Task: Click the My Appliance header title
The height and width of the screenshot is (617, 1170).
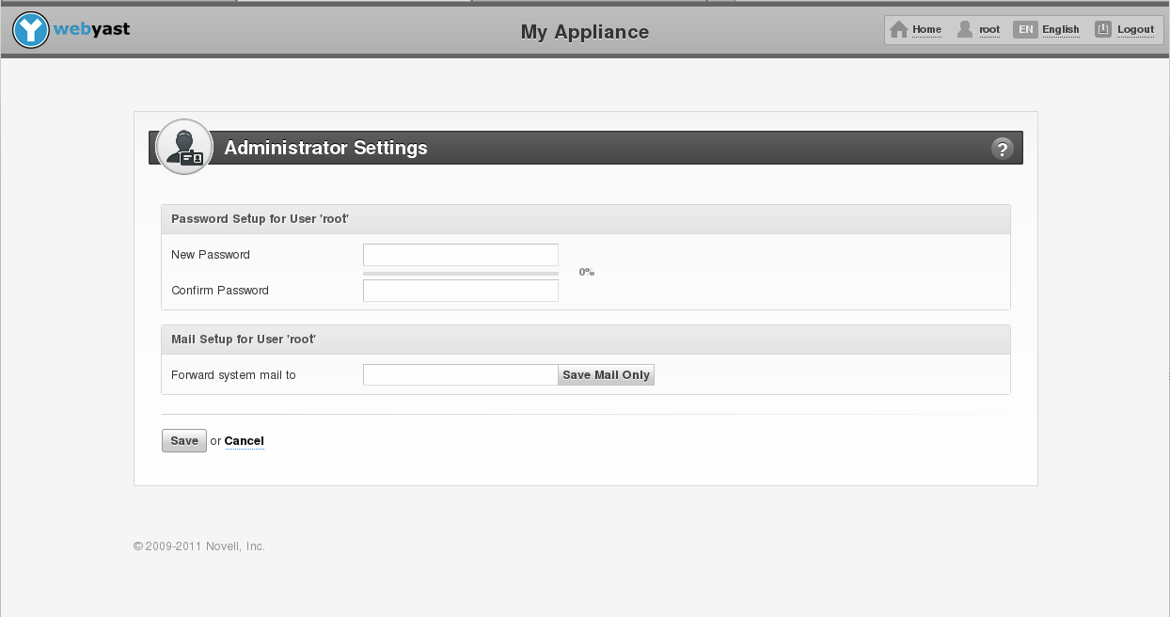Action: (x=584, y=32)
